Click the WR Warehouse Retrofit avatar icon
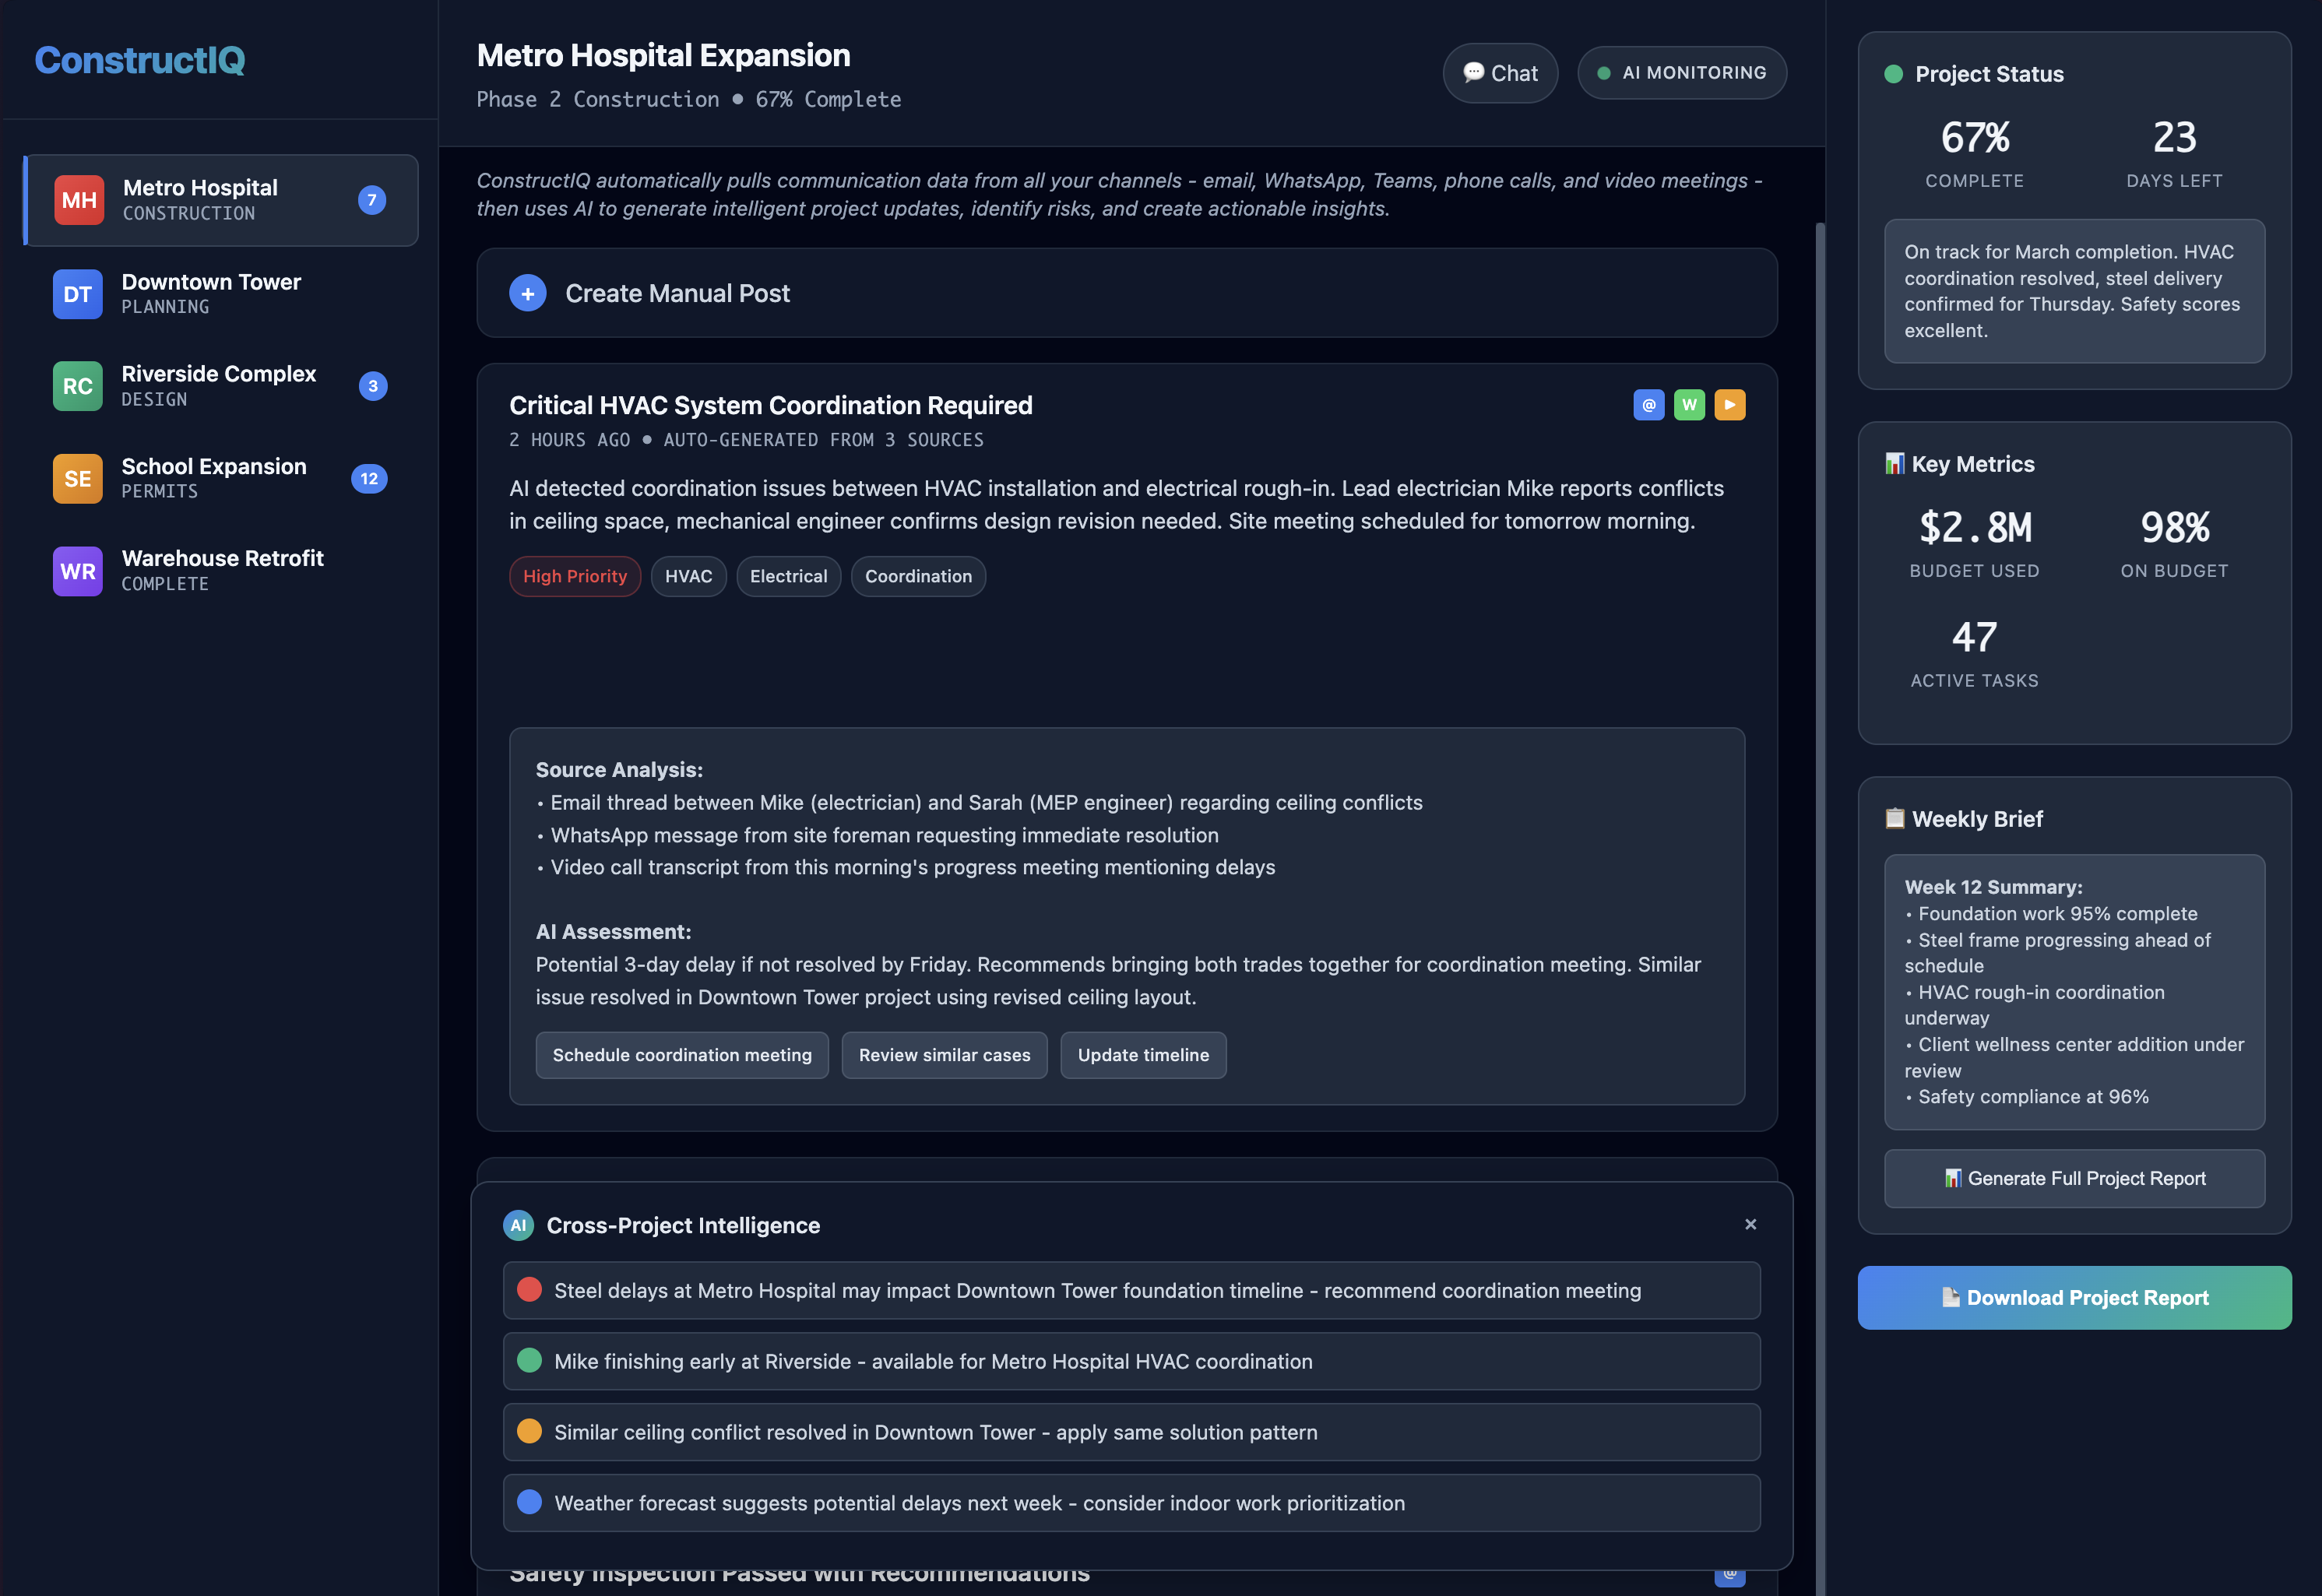 (78, 571)
